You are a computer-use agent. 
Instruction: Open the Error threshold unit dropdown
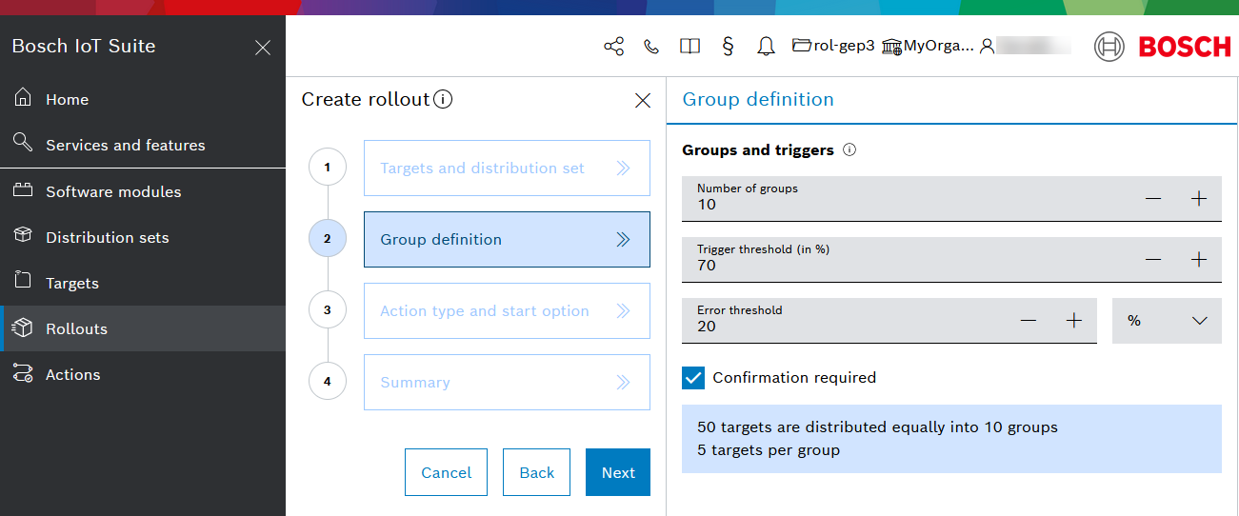1167,321
